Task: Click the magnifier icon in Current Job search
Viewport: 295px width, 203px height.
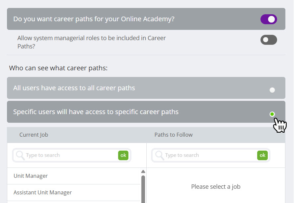Action: tap(20, 155)
